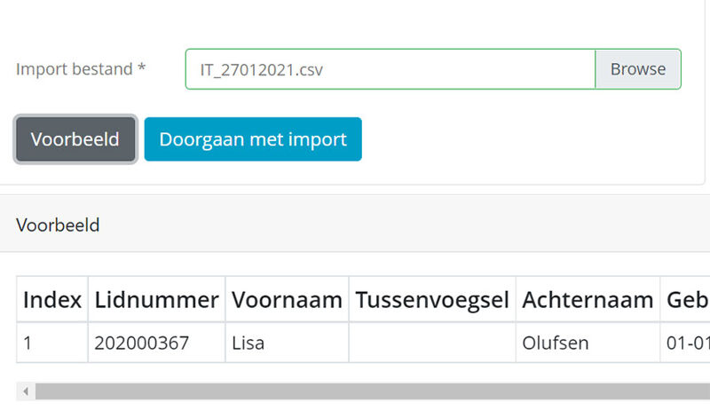
Task: Click the 01-01 date cell
Action: coord(686,343)
